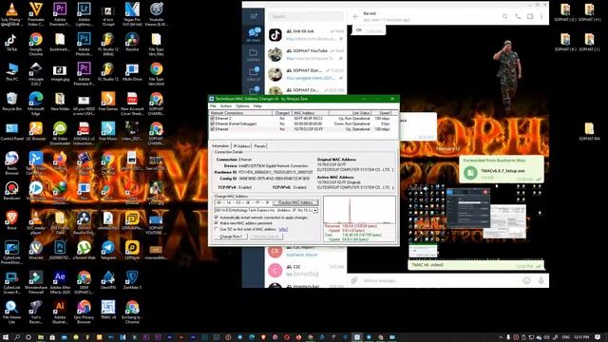Open the File menu in TMAC

coord(213,105)
